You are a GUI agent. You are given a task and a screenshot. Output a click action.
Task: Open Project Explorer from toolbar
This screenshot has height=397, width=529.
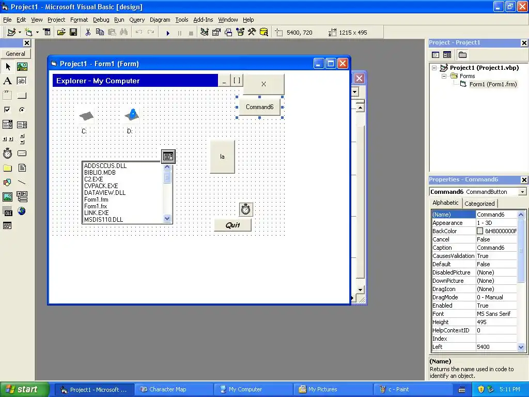204,33
